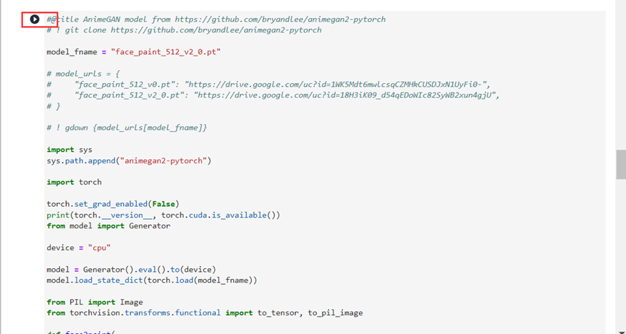Click the "from PIL import Image" line
626x334 pixels.
94,302
